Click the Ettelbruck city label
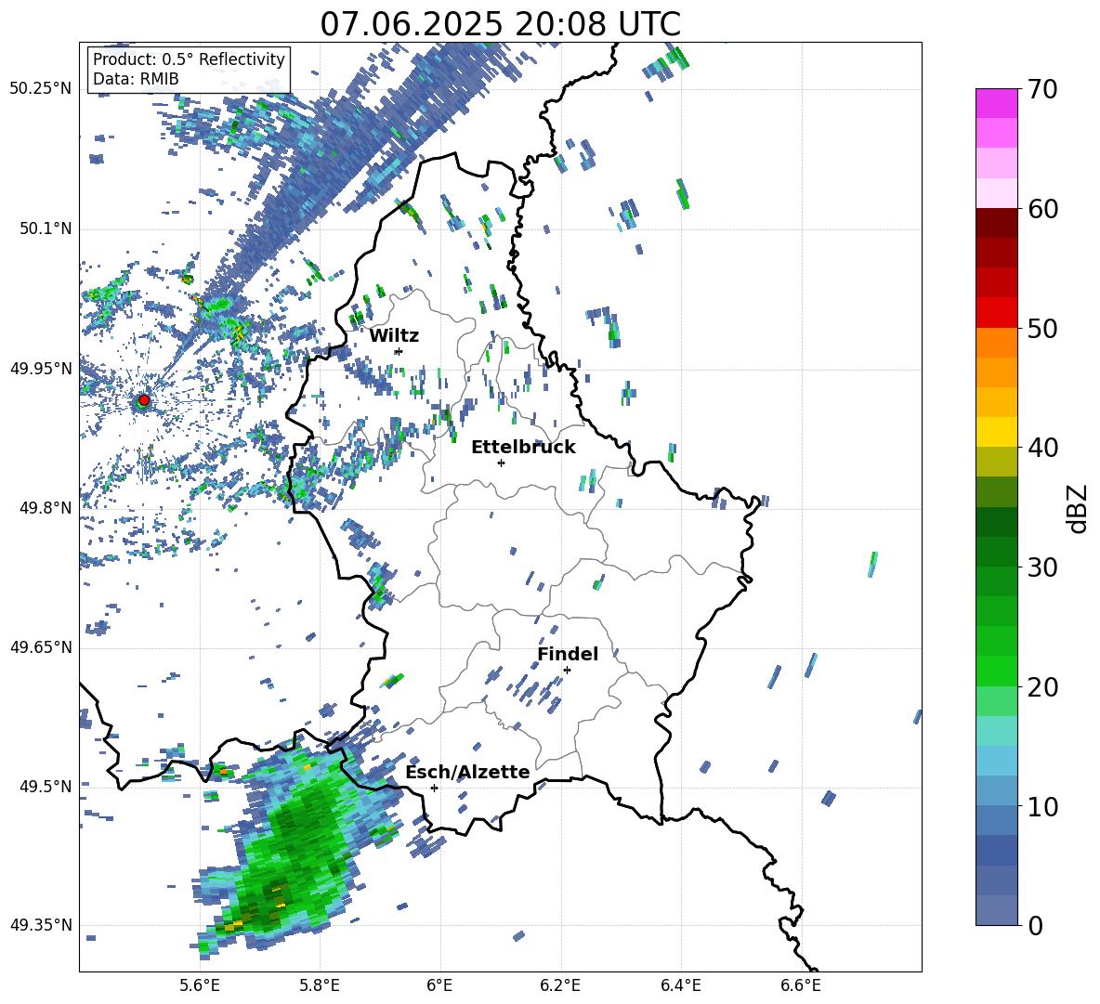 point(523,448)
